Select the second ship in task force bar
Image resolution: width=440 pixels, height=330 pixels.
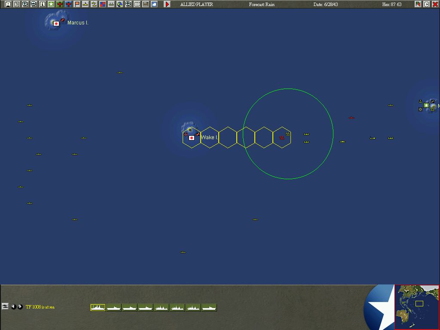pos(113,308)
